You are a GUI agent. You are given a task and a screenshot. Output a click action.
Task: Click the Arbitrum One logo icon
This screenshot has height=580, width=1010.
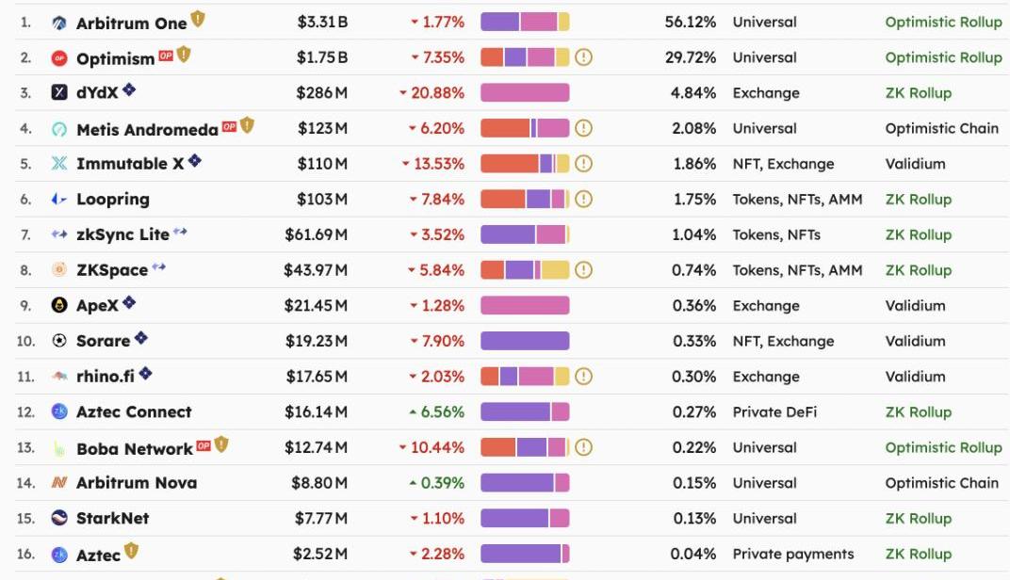[x=59, y=23]
